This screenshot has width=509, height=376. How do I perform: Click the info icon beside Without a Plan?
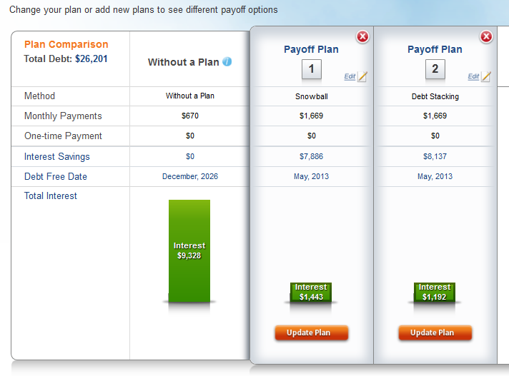[227, 61]
